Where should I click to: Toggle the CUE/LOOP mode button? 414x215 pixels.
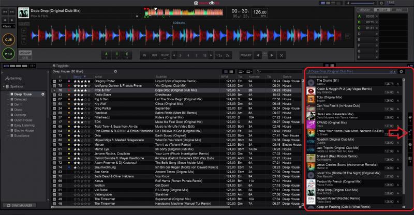[25, 53]
